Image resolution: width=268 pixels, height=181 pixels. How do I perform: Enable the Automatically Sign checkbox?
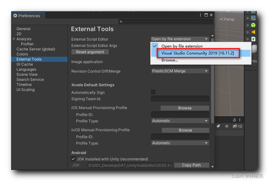(153, 92)
